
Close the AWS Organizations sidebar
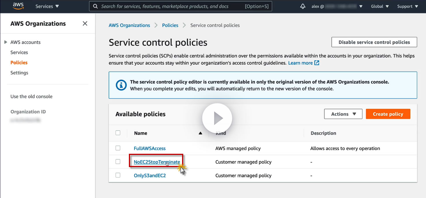coord(85,24)
